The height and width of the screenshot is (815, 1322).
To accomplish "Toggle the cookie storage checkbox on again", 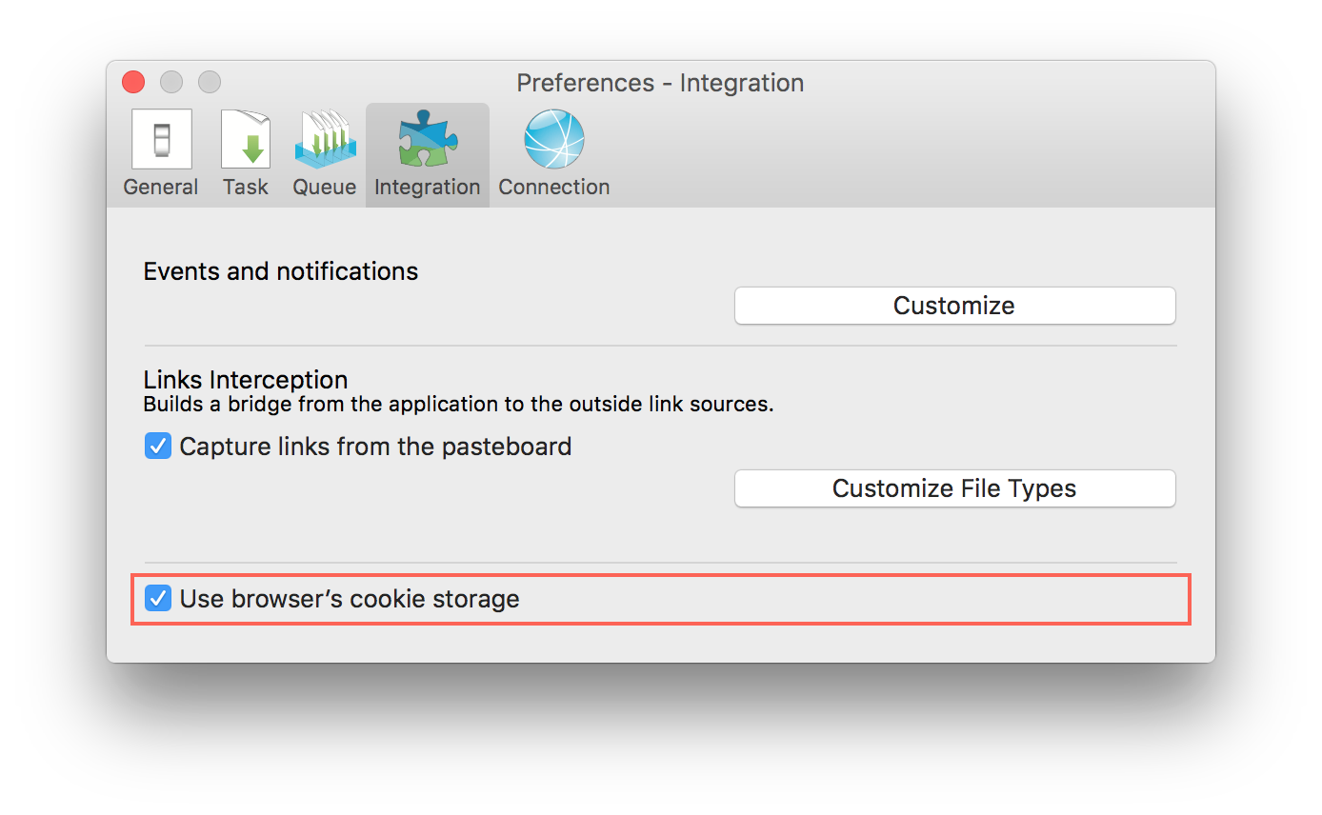I will coord(157,598).
